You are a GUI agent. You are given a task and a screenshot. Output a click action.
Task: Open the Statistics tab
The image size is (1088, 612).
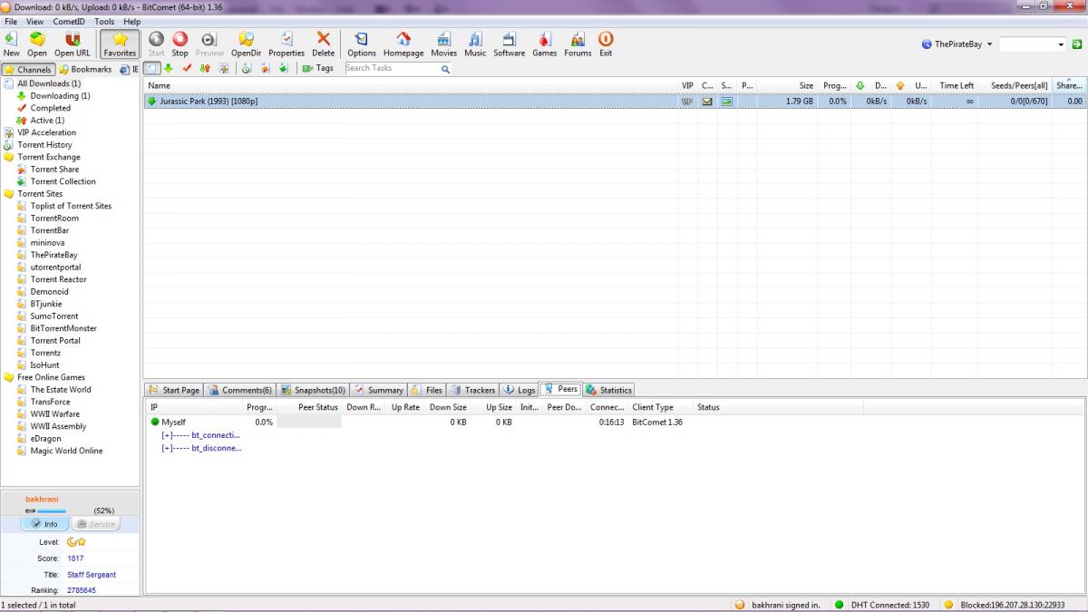coord(608,390)
